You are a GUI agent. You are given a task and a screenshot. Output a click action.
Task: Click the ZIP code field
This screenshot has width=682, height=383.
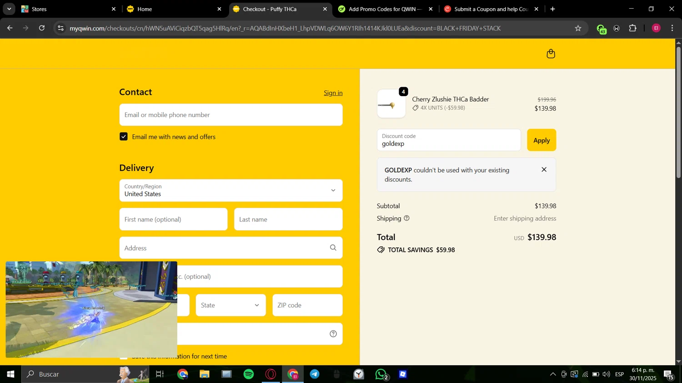pos(307,305)
